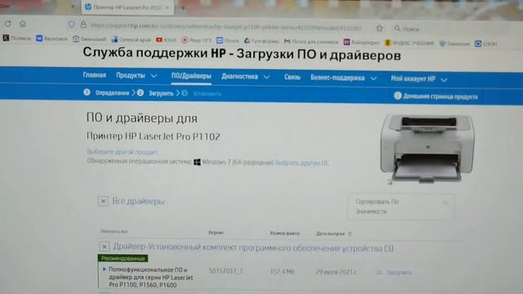Open the СПОН bookmark
The width and height of the screenshot is (523, 294).
[x=485, y=43]
